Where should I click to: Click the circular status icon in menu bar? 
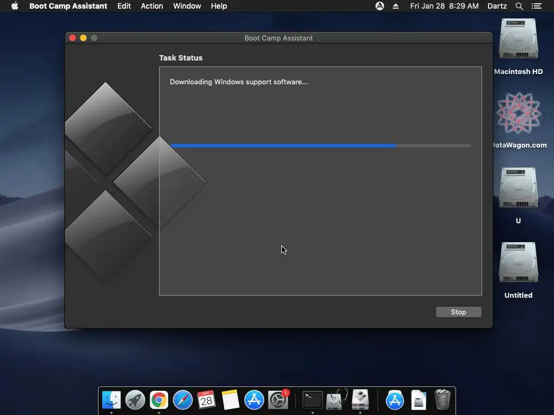380,6
